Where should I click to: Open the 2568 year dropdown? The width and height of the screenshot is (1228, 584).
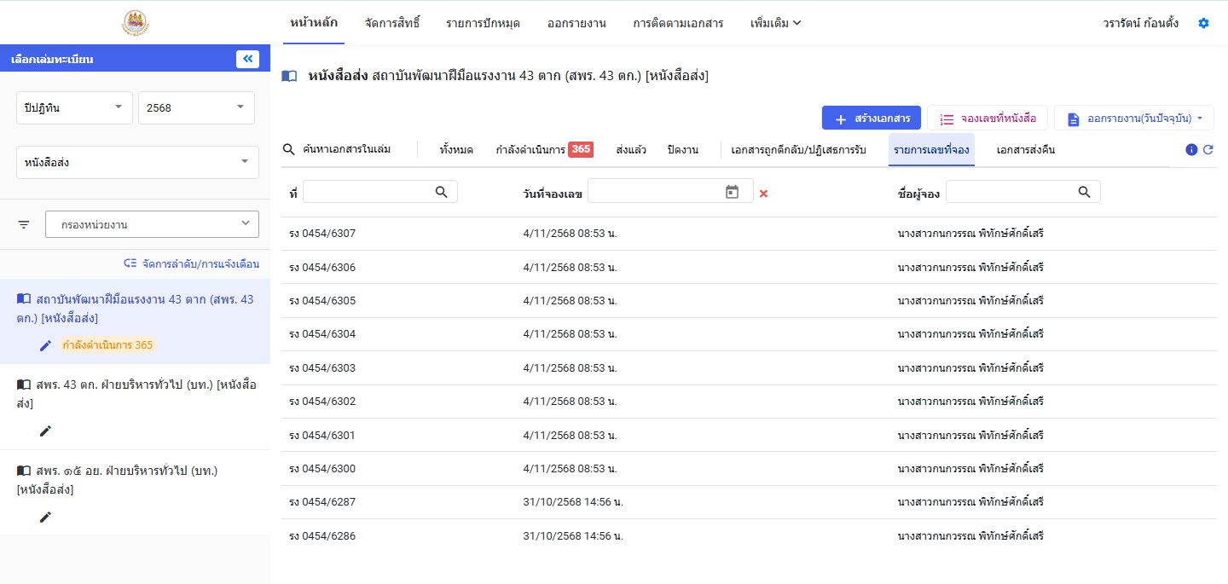click(x=196, y=108)
